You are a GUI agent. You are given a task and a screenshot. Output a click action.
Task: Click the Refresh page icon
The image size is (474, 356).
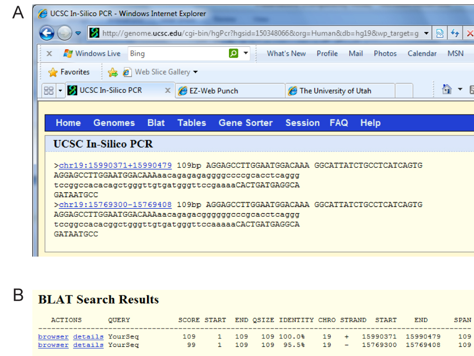pos(455,33)
